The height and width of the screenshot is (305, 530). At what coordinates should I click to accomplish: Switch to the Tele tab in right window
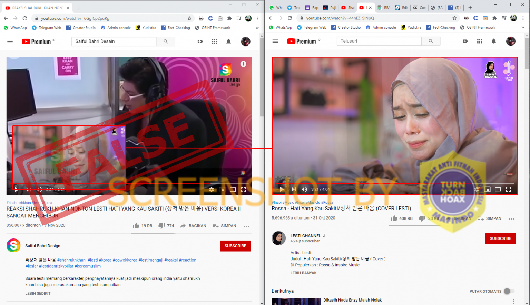click(x=294, y=8)
